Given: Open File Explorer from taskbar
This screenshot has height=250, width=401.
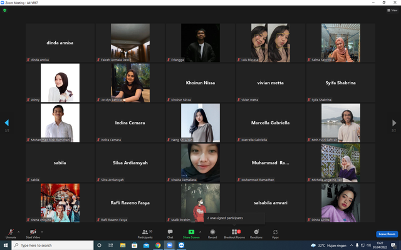Looking at the screenshot, I should pos(123,245).
